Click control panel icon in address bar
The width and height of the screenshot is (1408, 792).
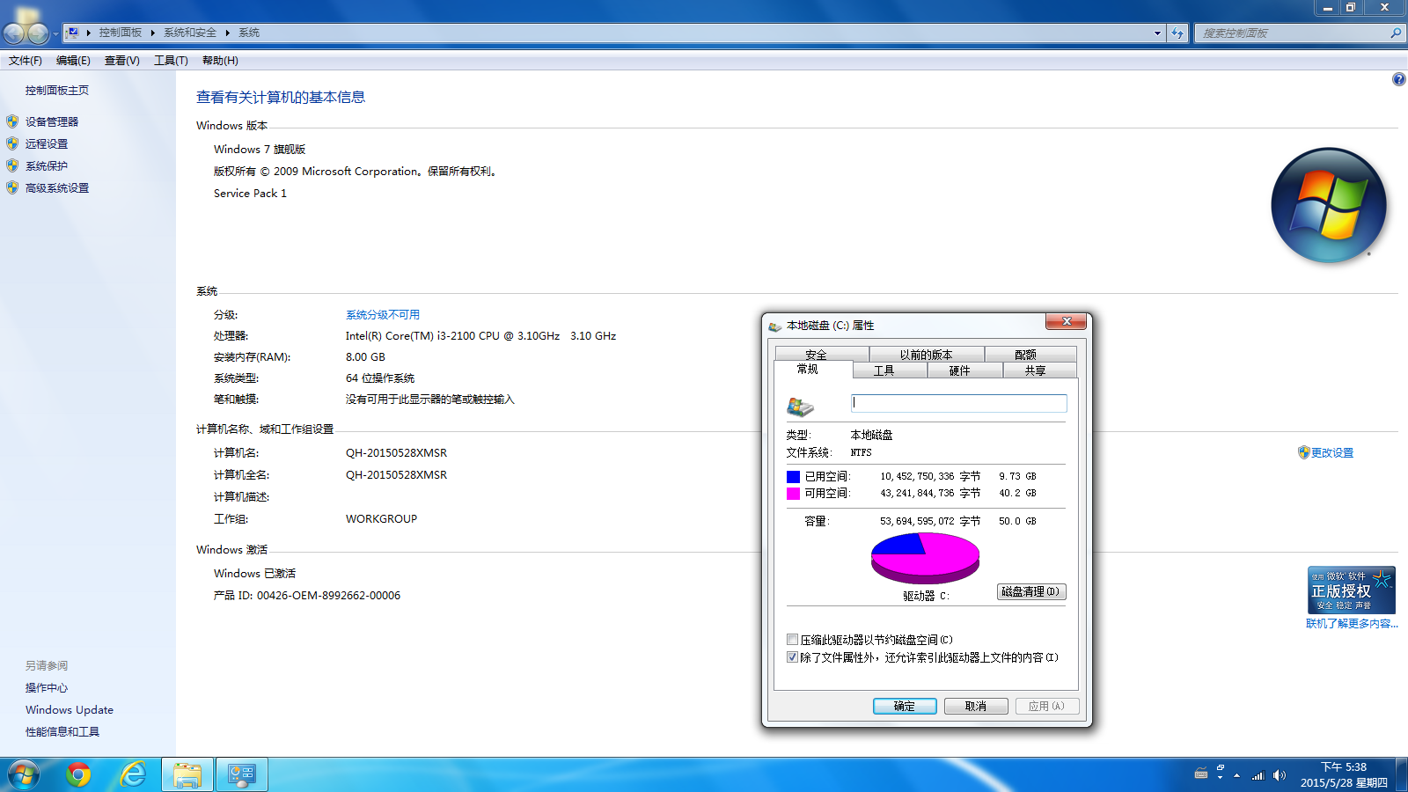pos(73,33)
